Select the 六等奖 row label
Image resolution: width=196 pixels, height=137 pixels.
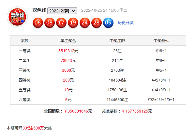[x=25, y=100]
